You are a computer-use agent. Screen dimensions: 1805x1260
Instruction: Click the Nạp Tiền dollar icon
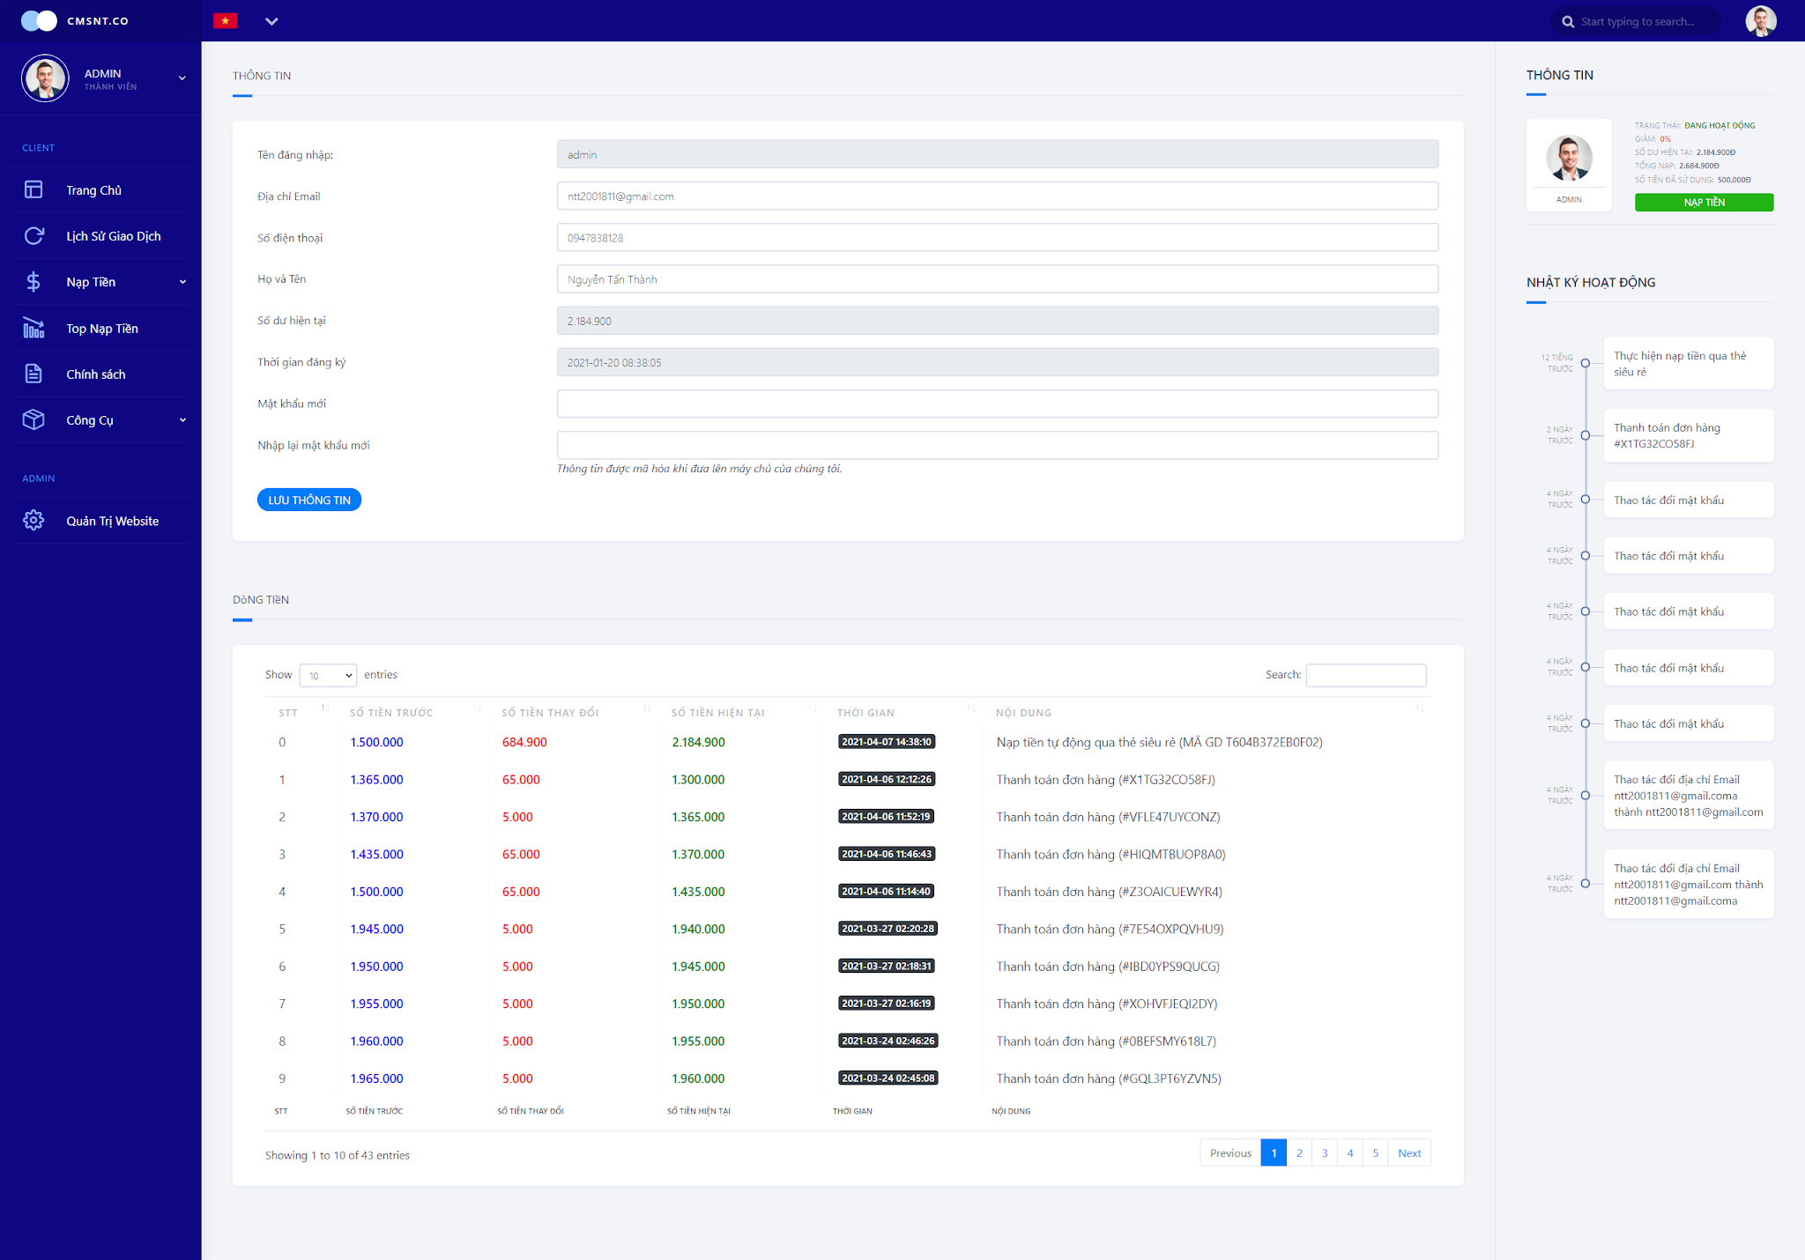[x=33, y=282]
